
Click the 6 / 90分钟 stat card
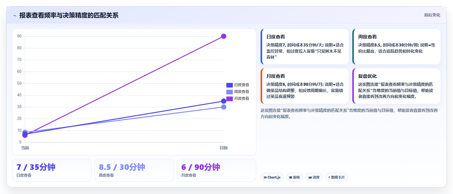[217, 170]
